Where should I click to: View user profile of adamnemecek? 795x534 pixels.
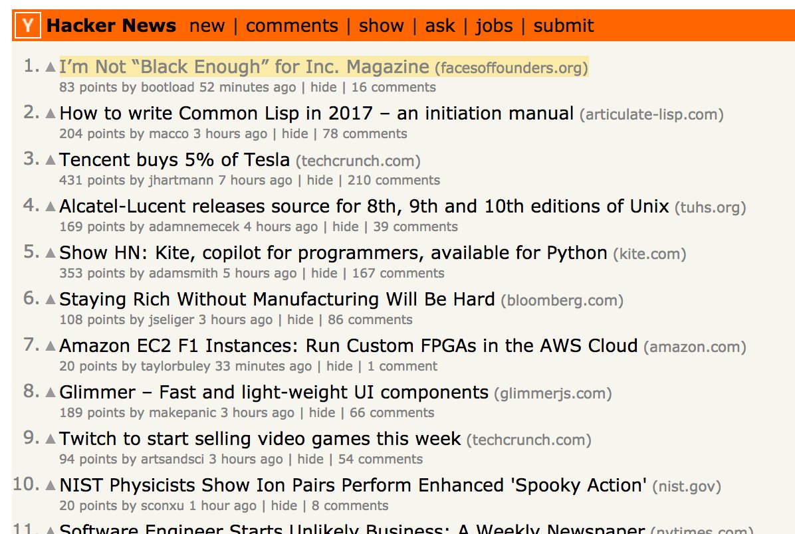tap(193, 227)
